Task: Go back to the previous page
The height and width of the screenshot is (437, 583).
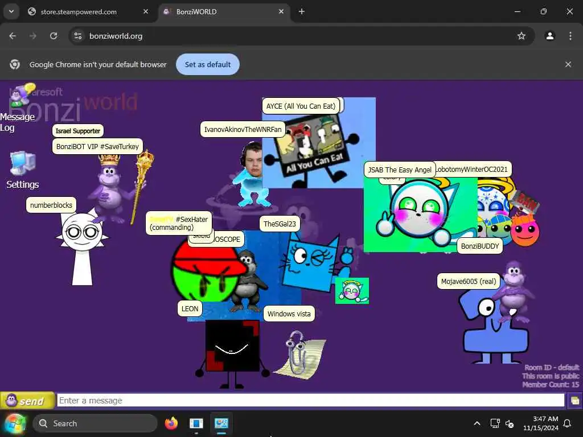Action: [13, 36]
